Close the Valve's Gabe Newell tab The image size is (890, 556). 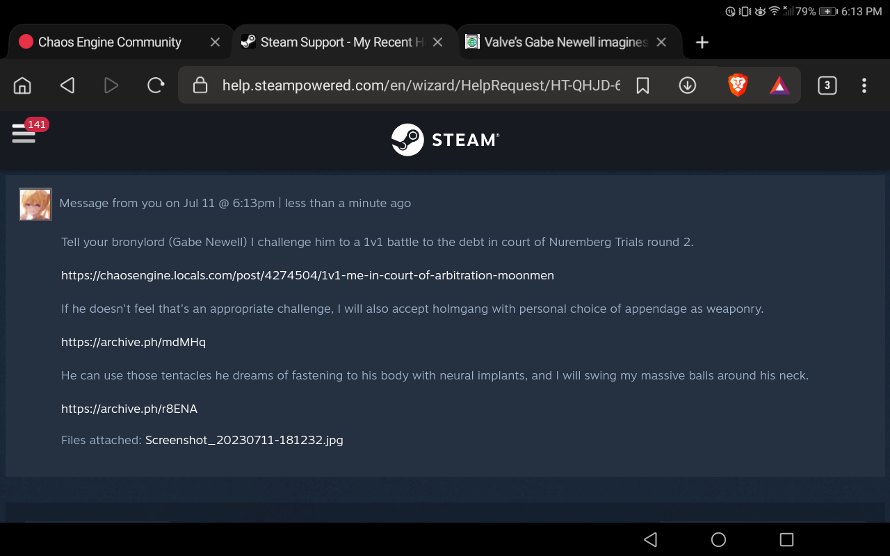pyautogui.click(x=661, y=42)
